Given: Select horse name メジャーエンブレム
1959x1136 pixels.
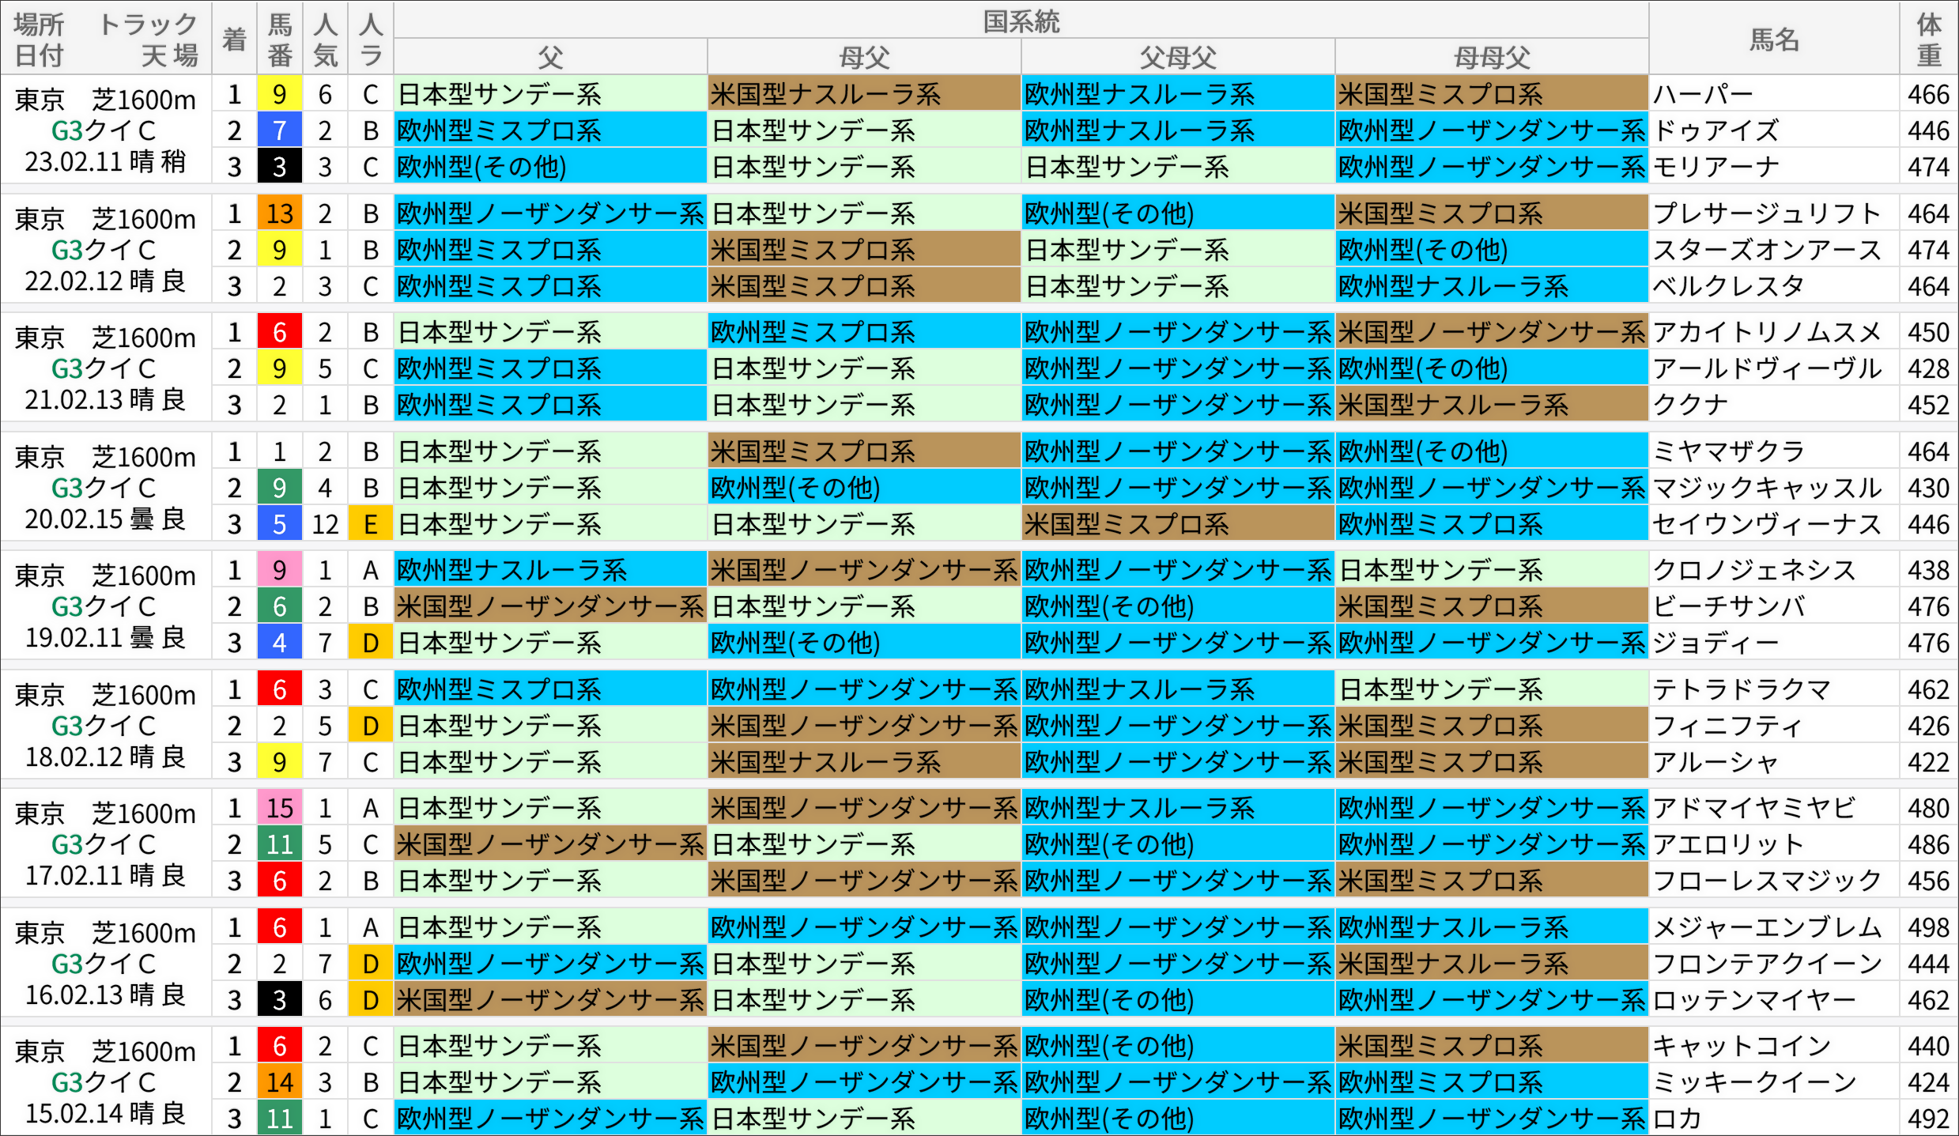Looking at the screenshot, I should coord(1766,927).
